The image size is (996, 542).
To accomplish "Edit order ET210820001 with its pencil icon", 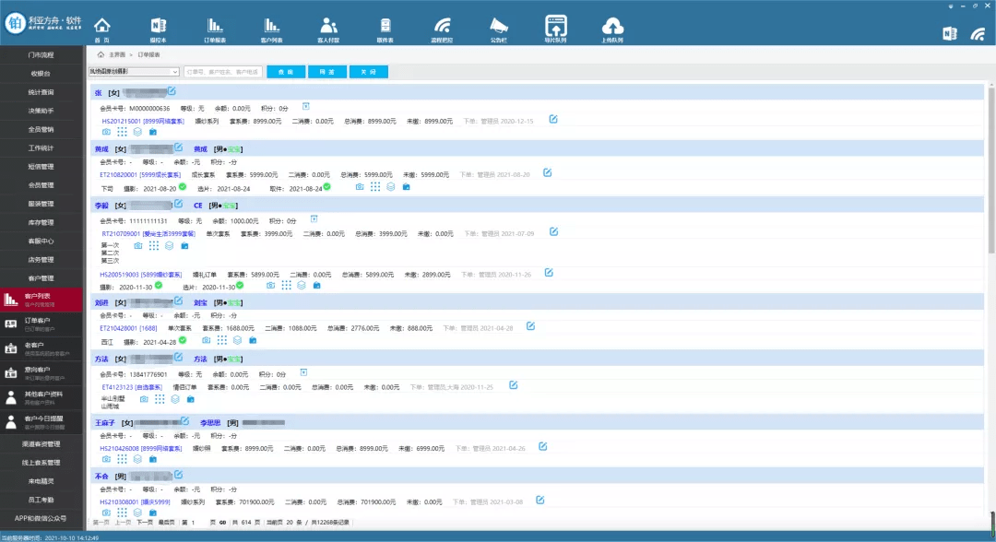I will [548, 172].
